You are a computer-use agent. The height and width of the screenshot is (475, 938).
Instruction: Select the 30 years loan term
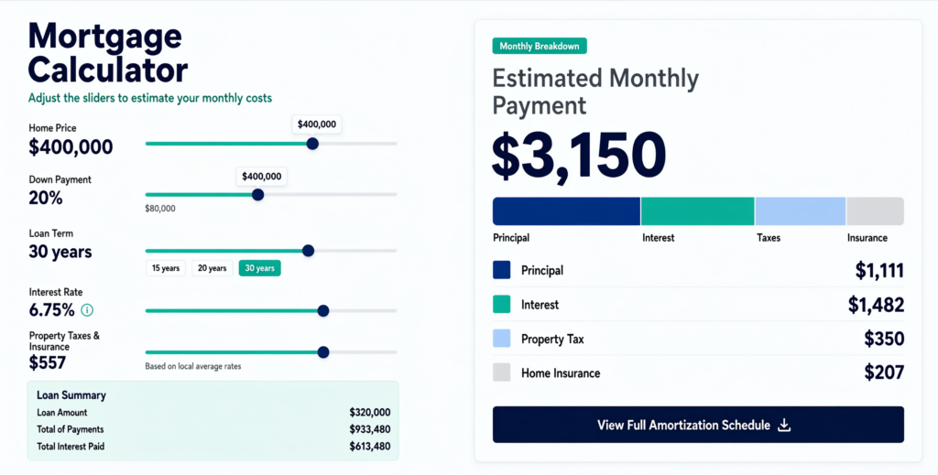click(259, 268)
